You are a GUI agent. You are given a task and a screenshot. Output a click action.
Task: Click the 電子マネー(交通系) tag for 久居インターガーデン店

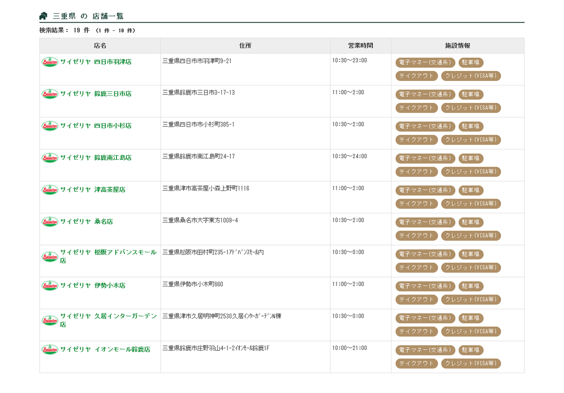point(425,318)
